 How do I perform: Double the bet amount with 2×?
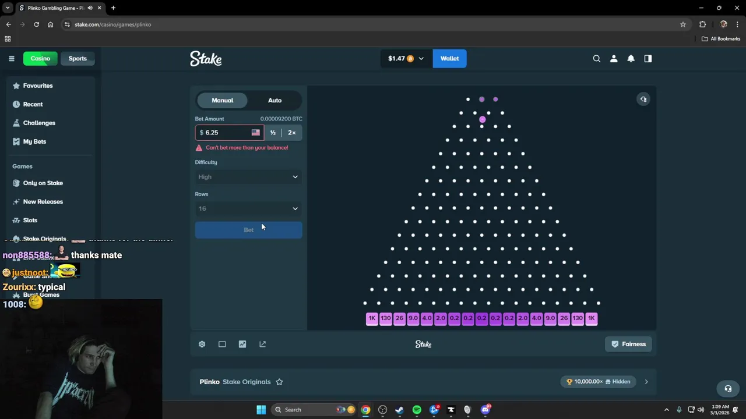(291, 133)
